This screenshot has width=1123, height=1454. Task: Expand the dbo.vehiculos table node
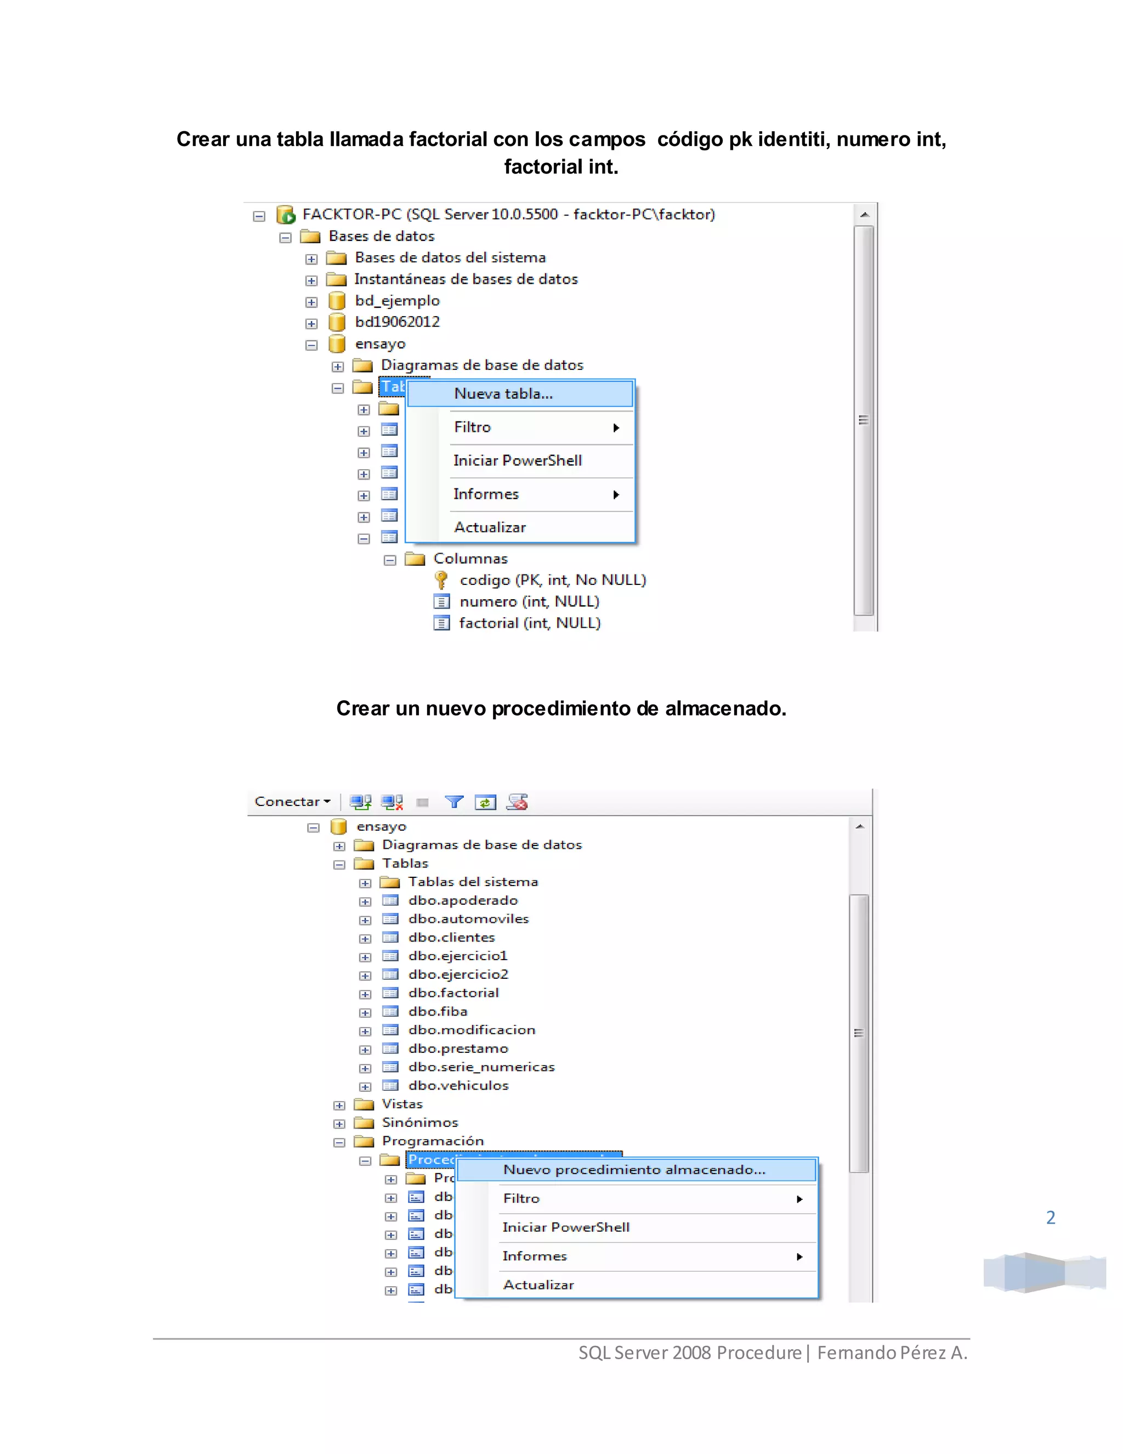365,1086
